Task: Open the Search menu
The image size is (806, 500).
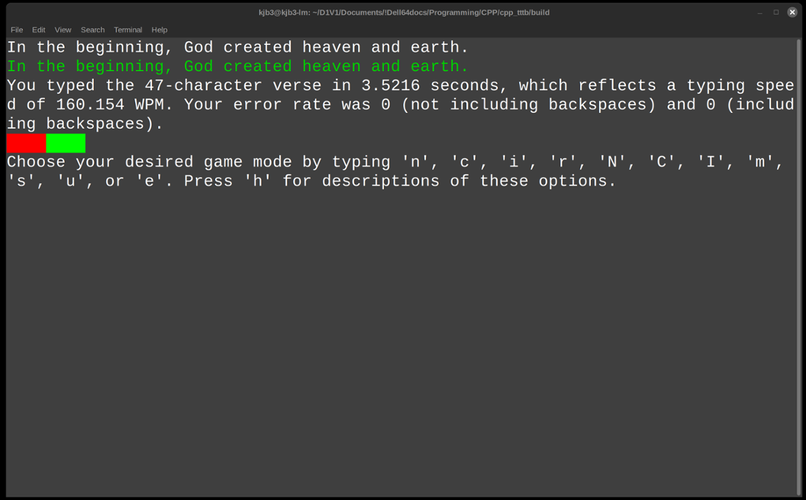Action: (x=92, y=29)
